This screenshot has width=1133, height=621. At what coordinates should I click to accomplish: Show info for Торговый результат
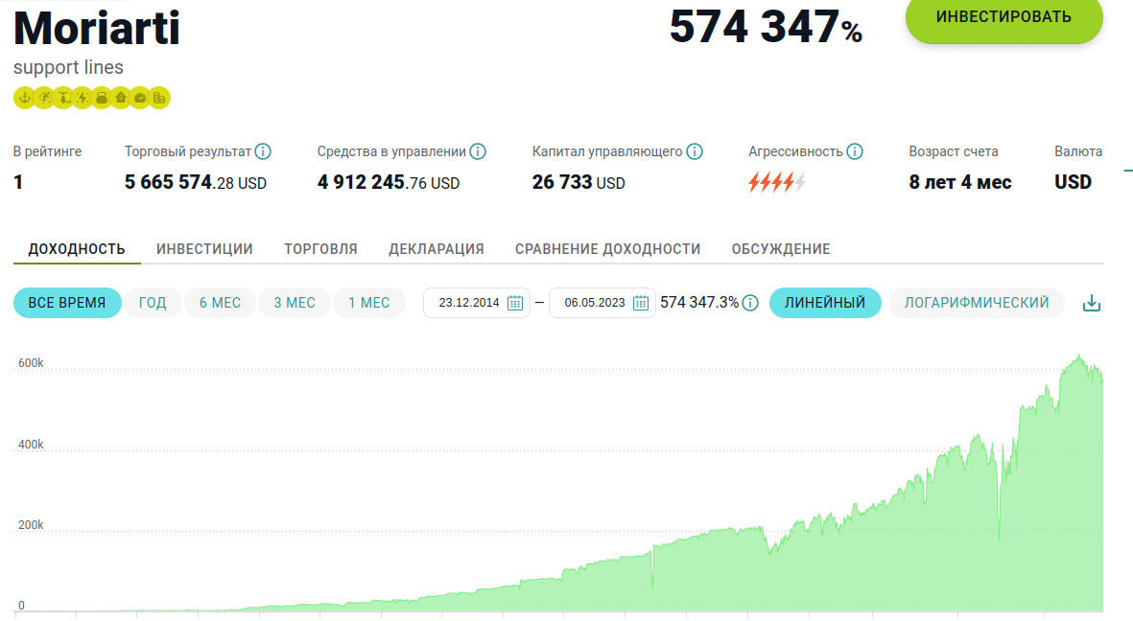point(263,151)
